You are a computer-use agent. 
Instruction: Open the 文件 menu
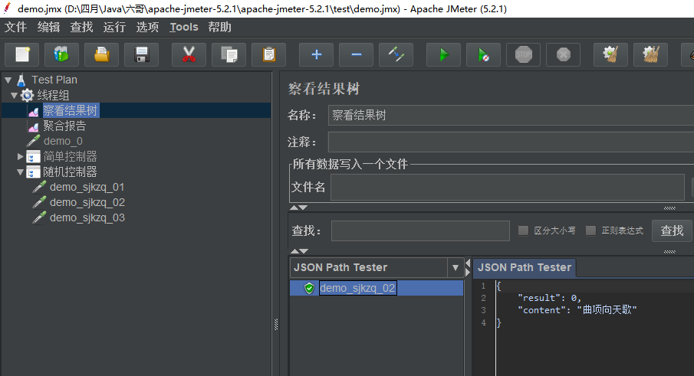coord(15,28)
